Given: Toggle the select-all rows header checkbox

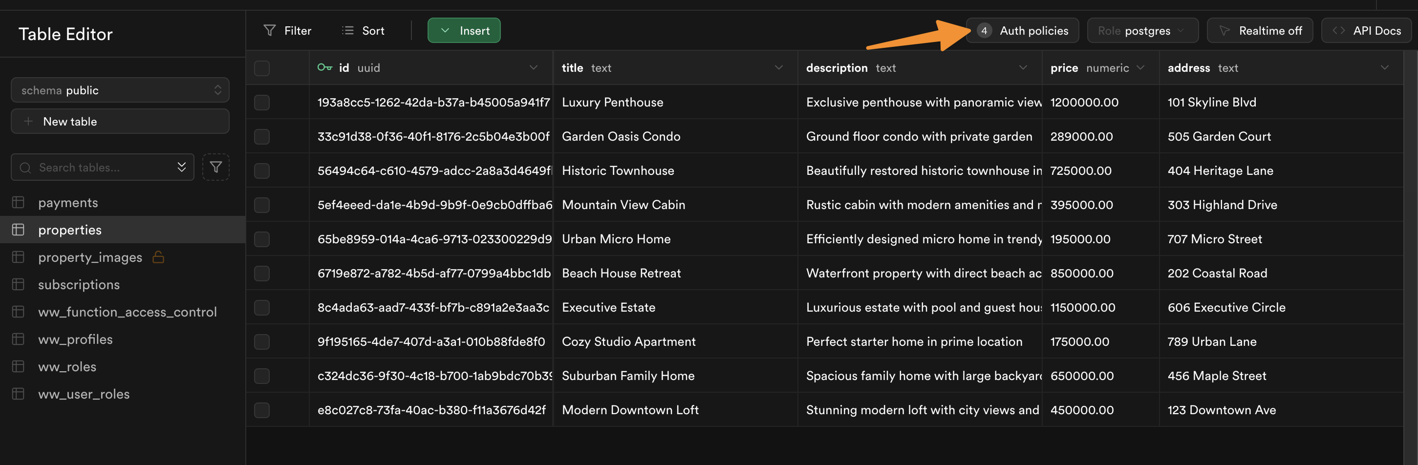Looking at the screenshot, I should coord(261,68).
